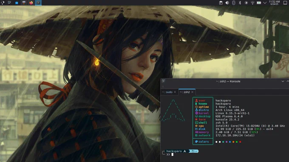Click the 'network' label in fetch output
289x162 pixels.
[x=204, y=135]
